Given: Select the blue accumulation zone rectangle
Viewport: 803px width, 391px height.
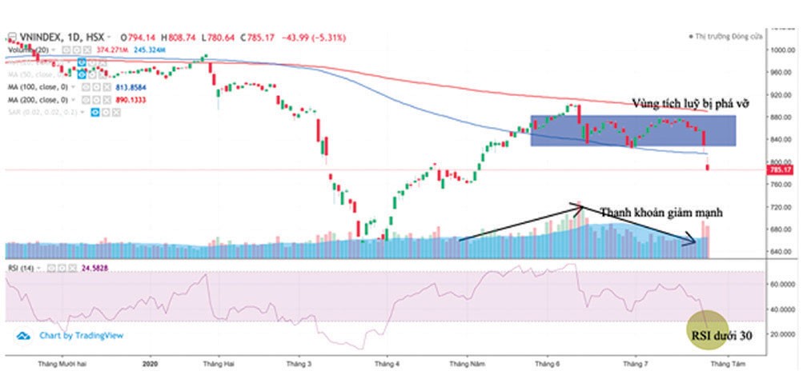Looking at the screenshot, I should point(632,131).
